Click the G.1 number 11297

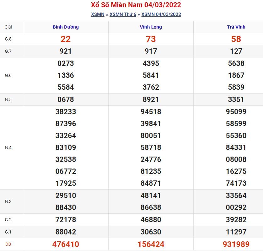(x=236, y=232)
